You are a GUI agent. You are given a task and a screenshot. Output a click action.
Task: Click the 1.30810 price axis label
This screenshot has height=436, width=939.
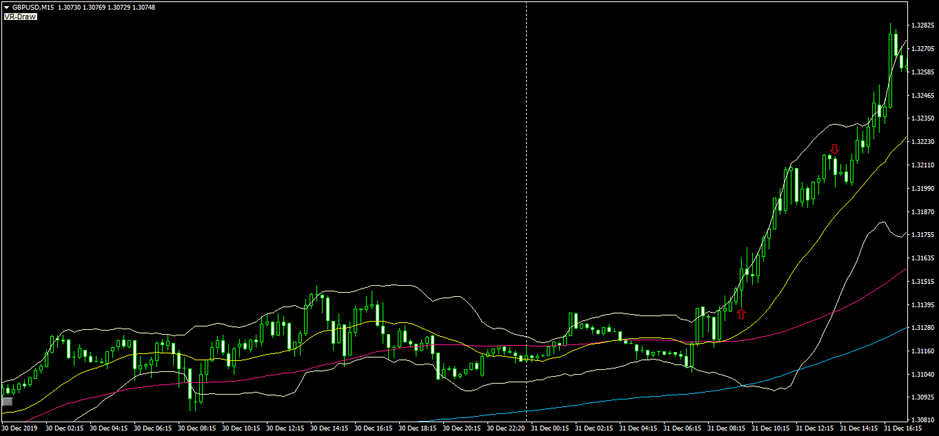point(922,419)
